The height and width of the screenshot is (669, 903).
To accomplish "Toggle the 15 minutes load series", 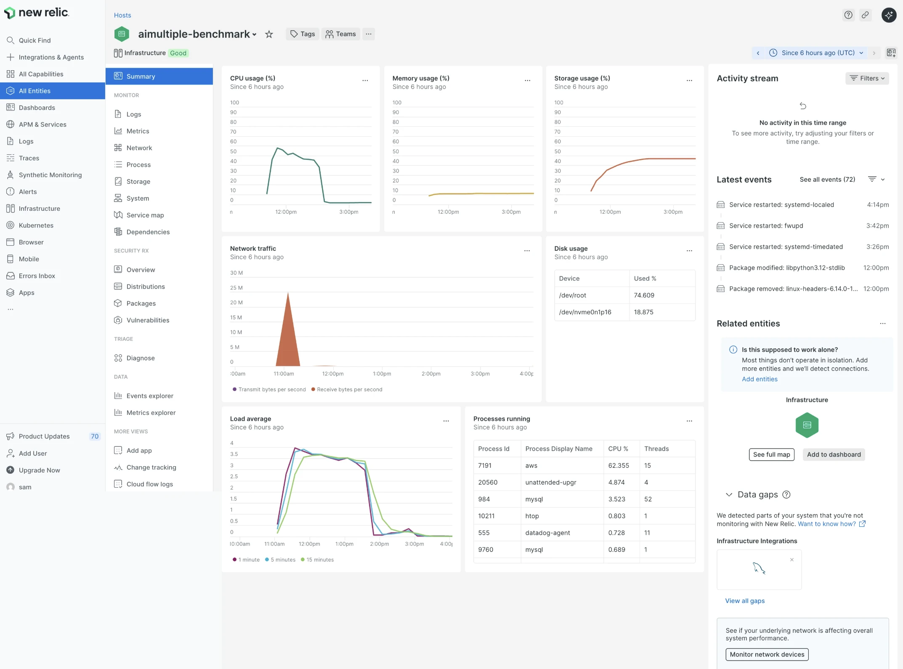I will pos(317,560).
